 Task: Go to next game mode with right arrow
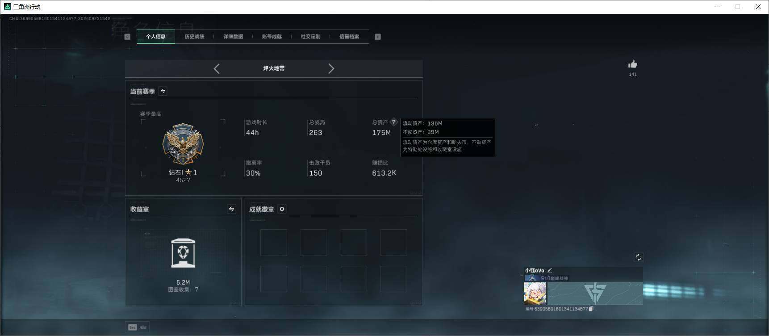coord(331,68)
